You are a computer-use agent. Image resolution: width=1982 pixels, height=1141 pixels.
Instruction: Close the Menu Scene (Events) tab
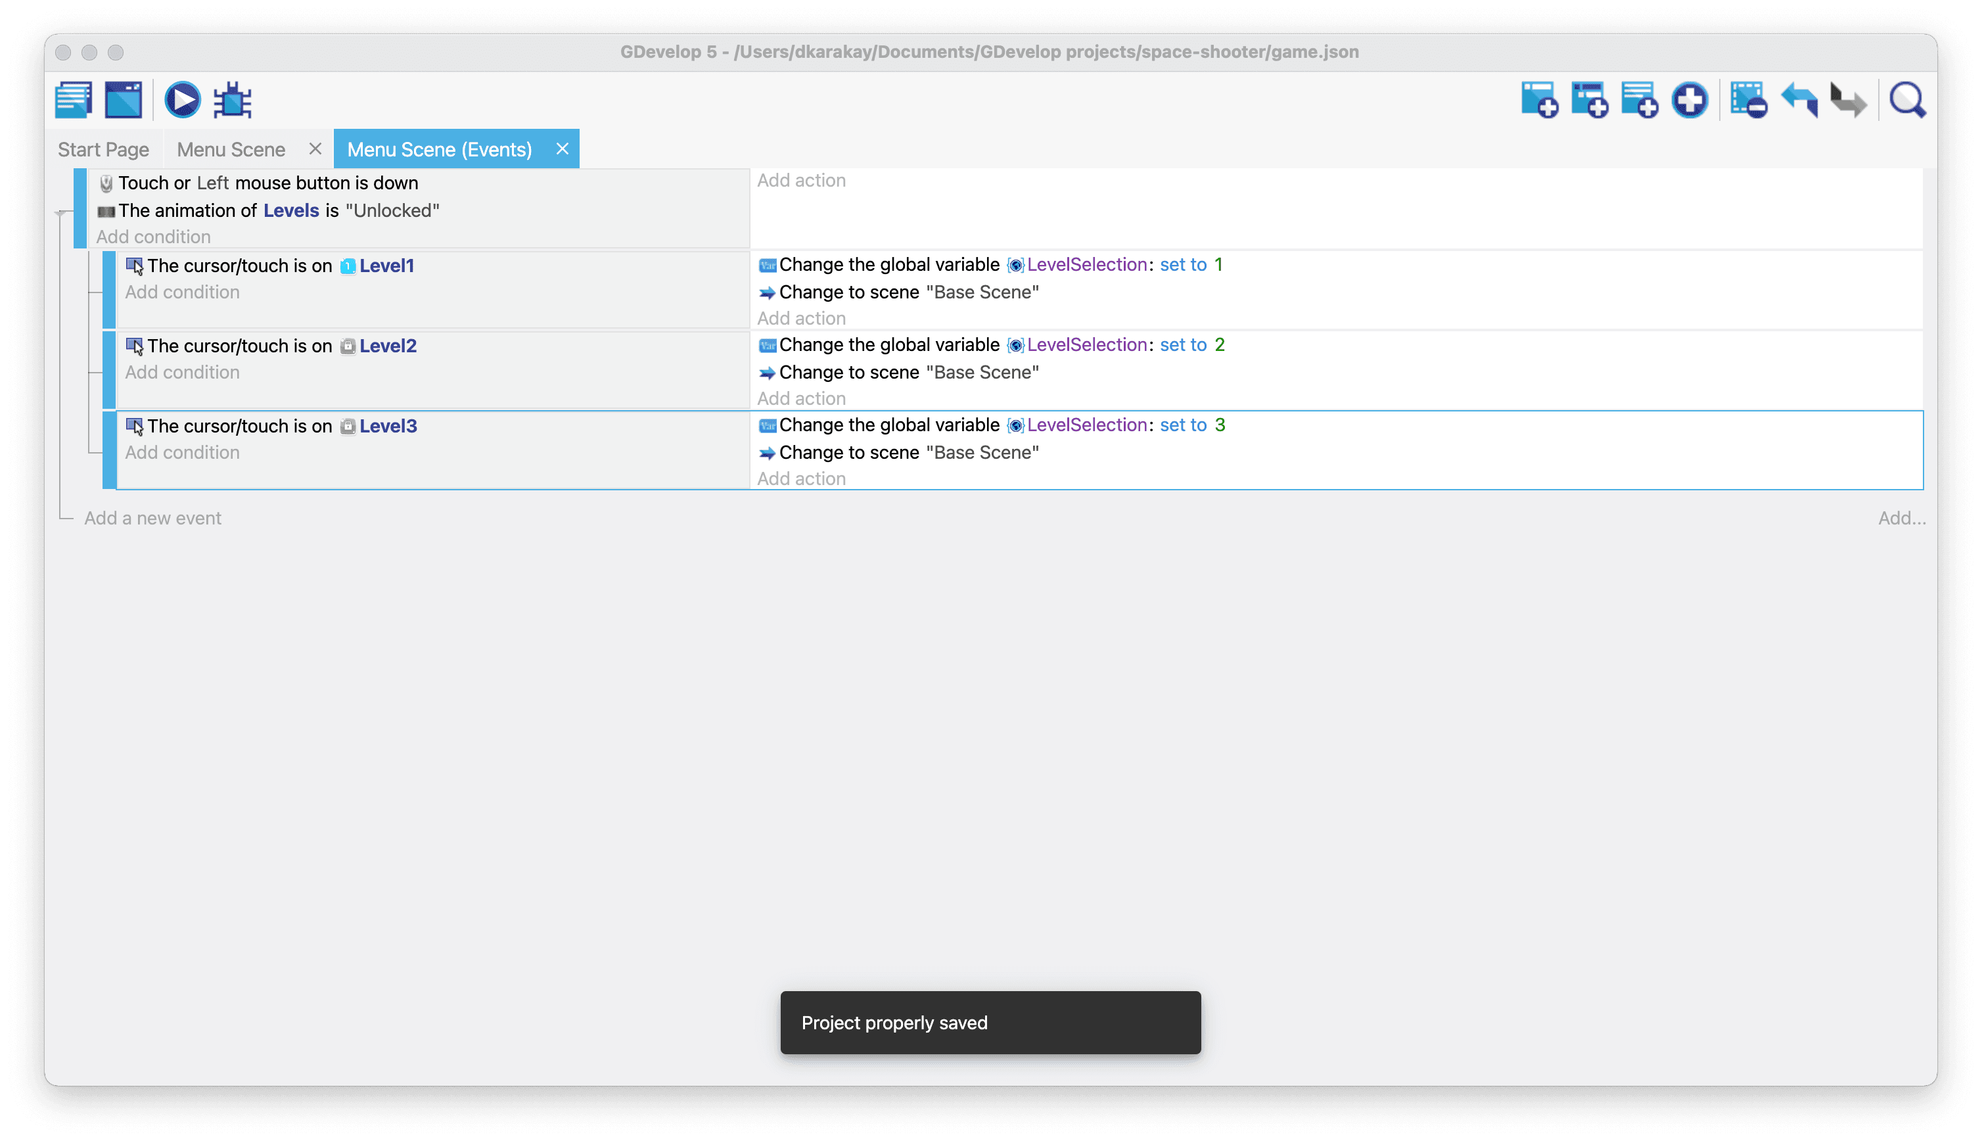pyautogui.click(x=562, y=149)
